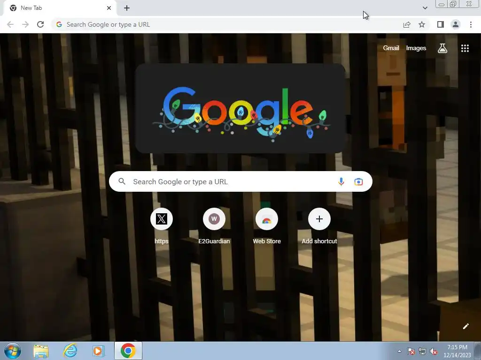Open a new tab with plus button
Image resolution: width=481 pixels, height=360 pixels.
point(127,8)
